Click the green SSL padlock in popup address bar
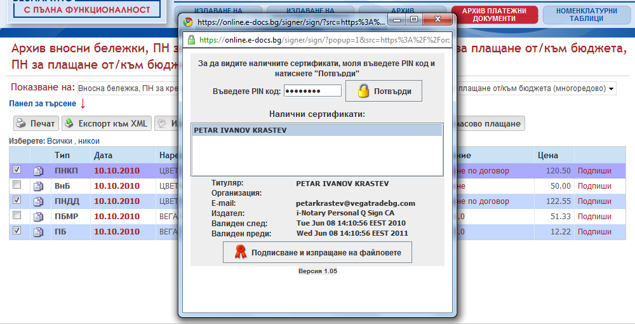This screenshot has height=324, width=635. point(191,39)
